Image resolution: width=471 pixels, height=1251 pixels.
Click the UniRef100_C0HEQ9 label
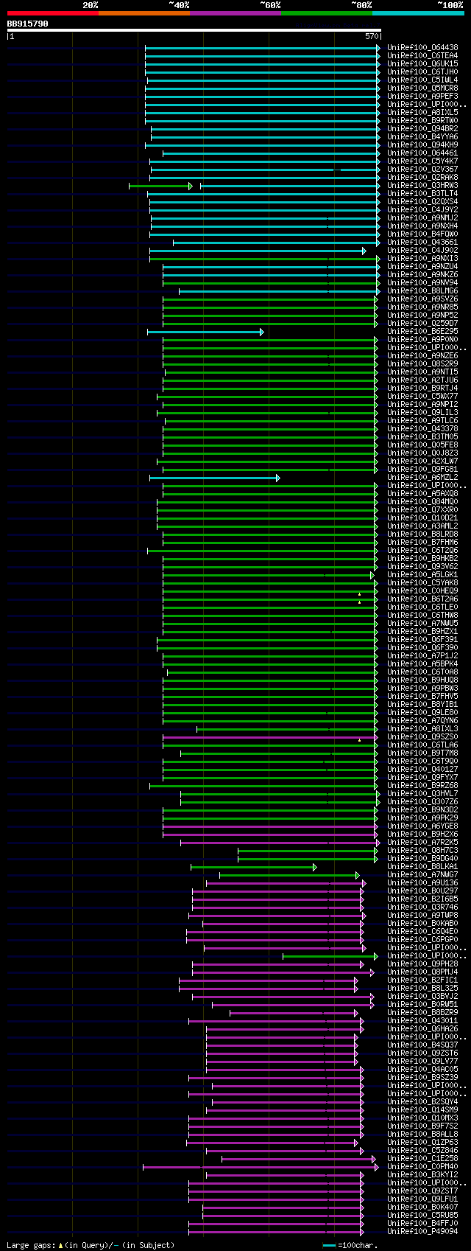(422, 590)
